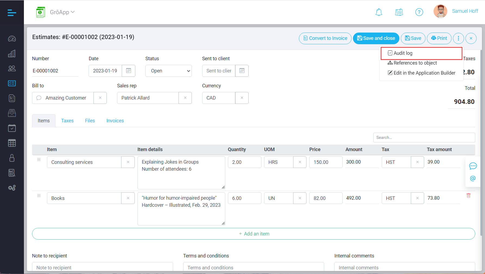Viewport: 485px width, 274px height.
Task: Switch to the Taxes tab
Action: pyautogui.click(x=67, y=121)
